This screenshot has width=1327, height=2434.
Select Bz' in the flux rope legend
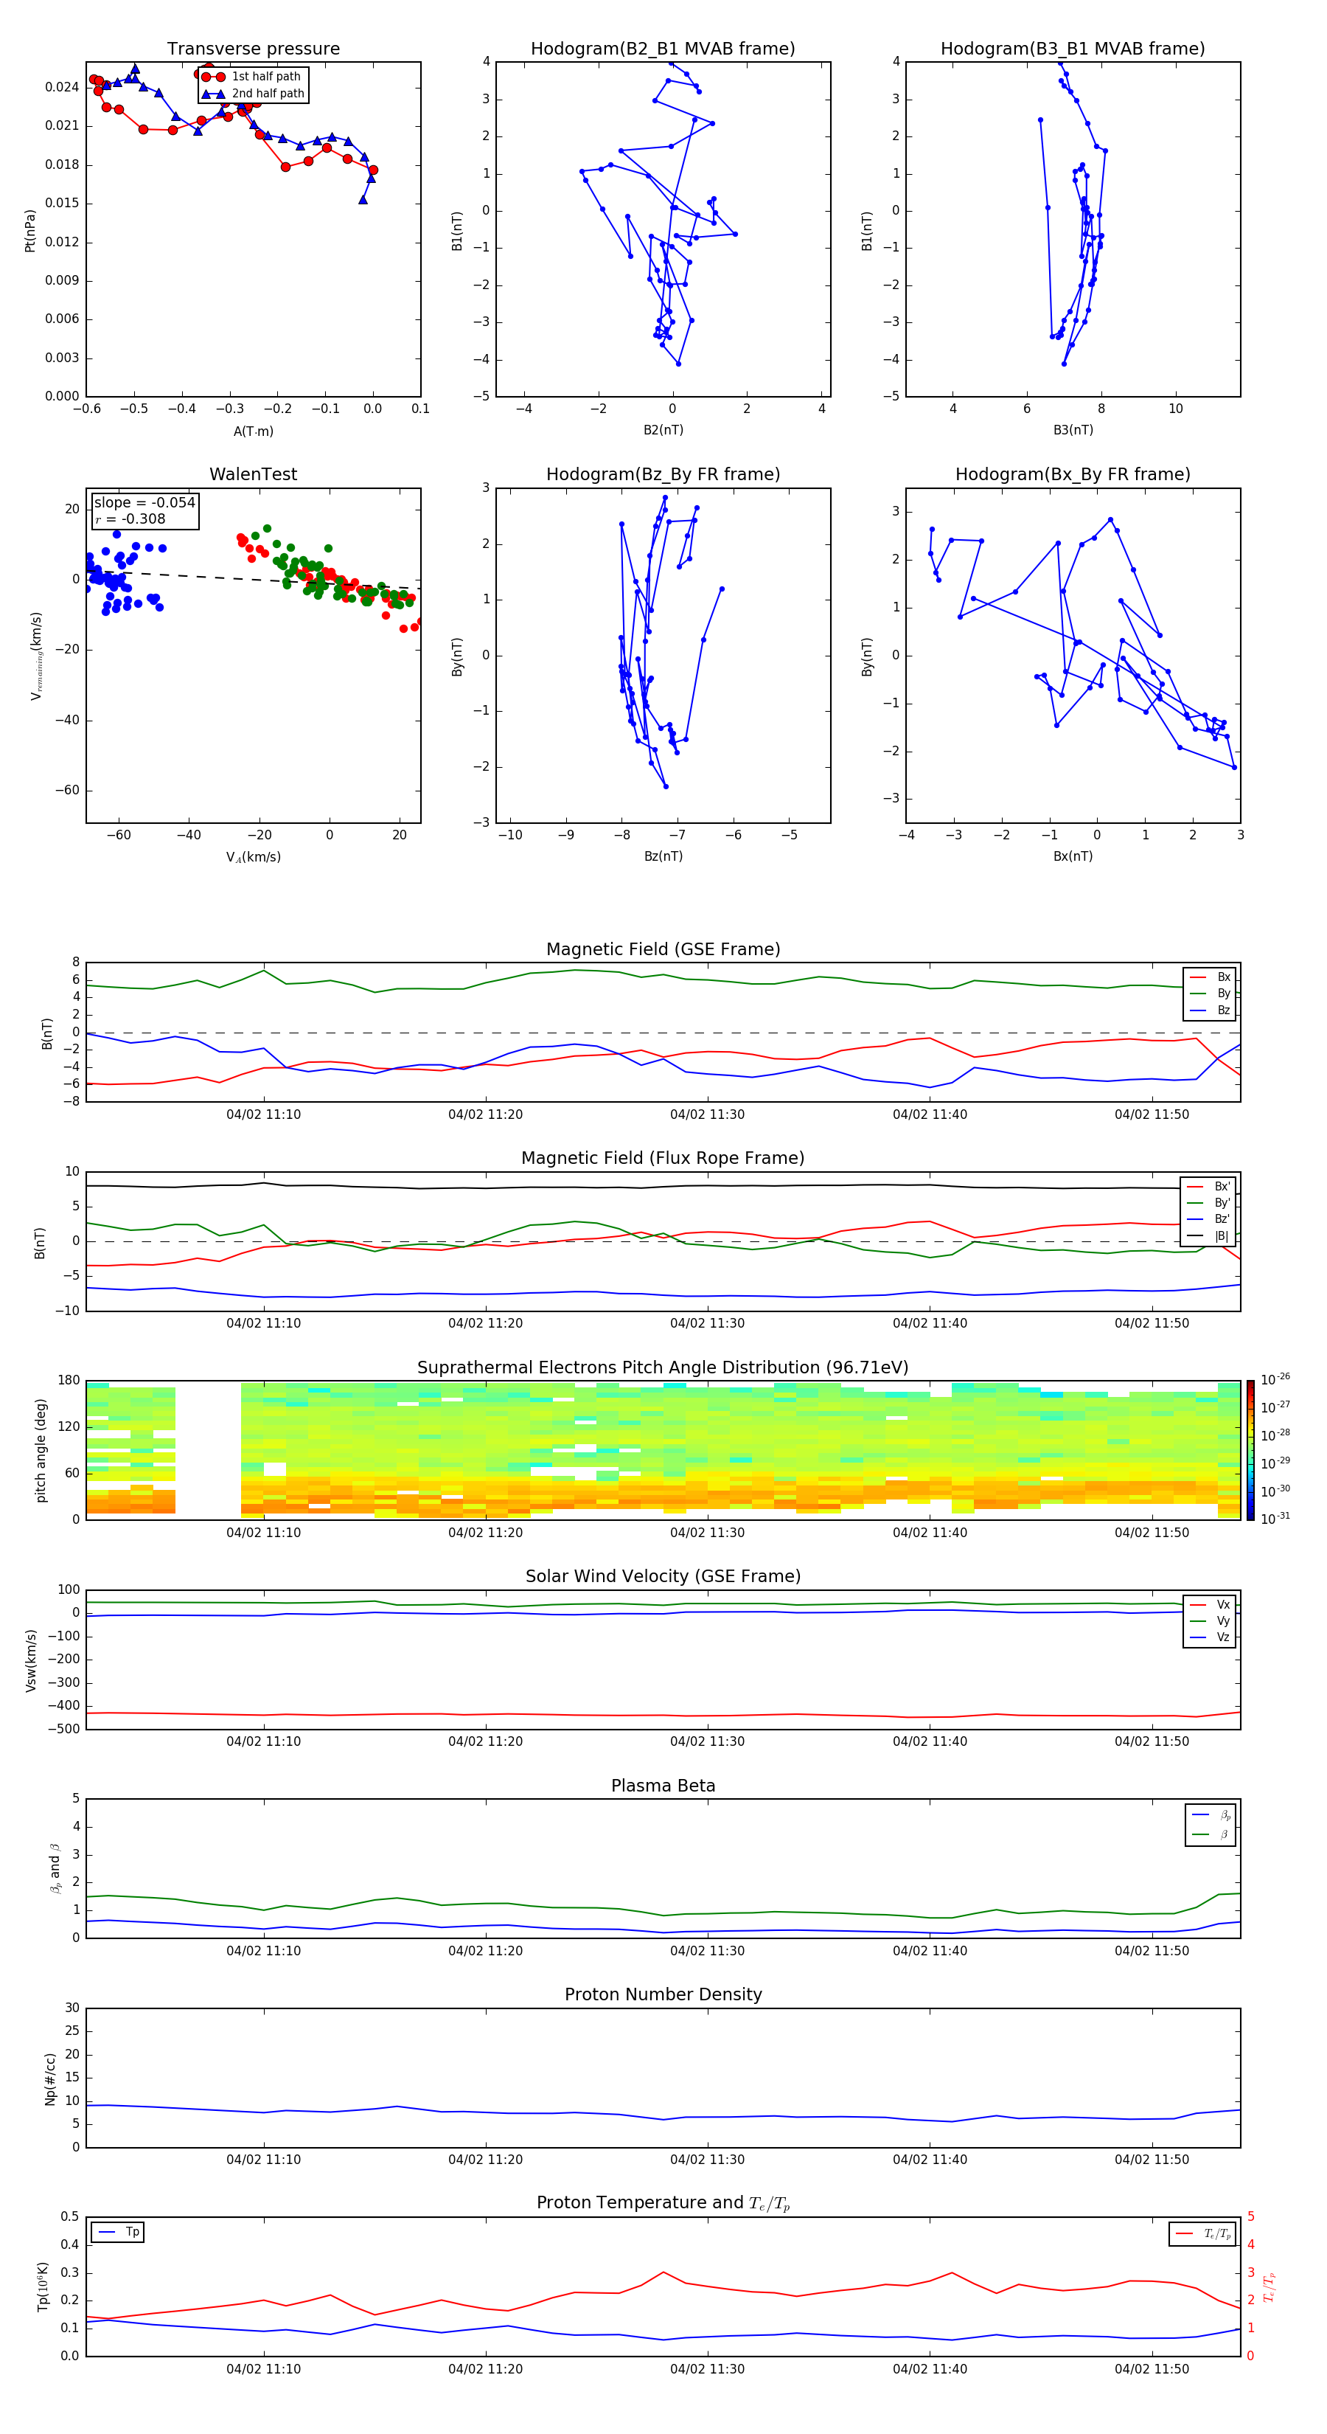coord(1209,1219)
